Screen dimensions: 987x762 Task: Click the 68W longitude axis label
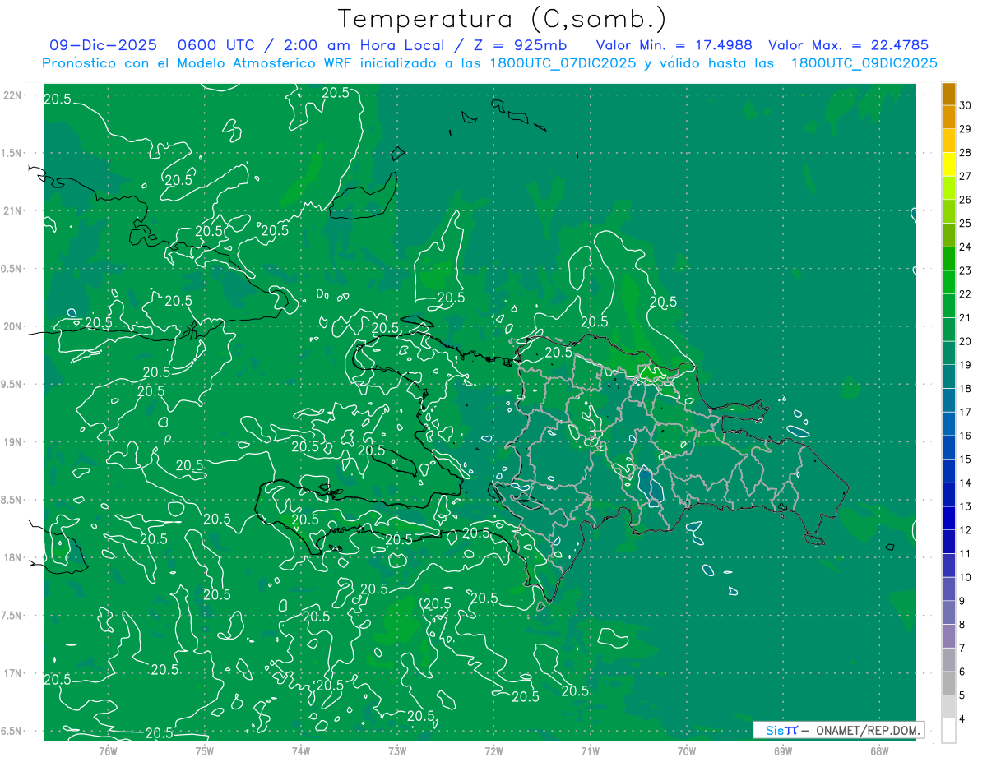coord(878,750)
